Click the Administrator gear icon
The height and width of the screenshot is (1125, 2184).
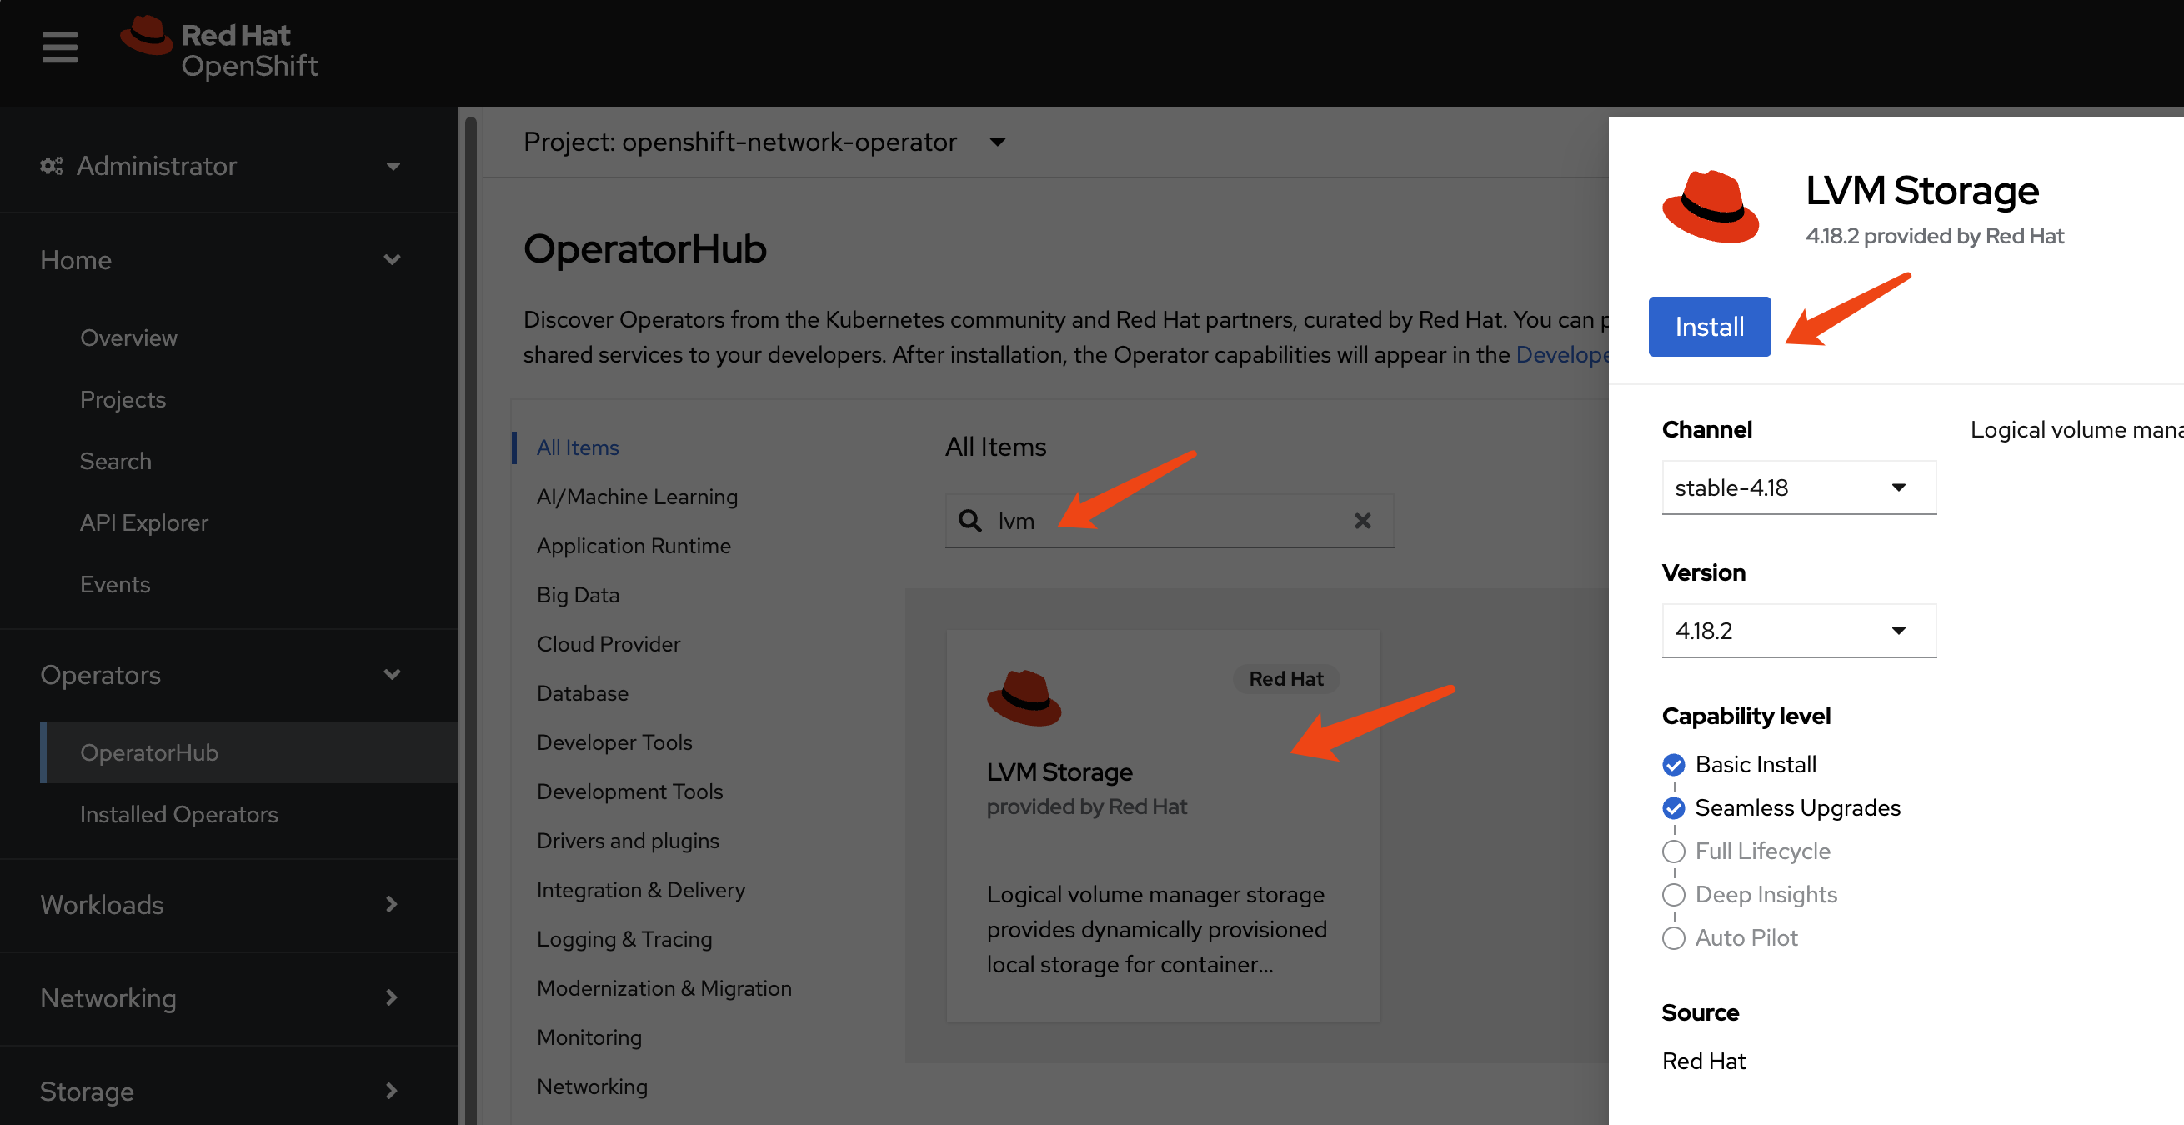pyautogui.click(x=52, y=166)
